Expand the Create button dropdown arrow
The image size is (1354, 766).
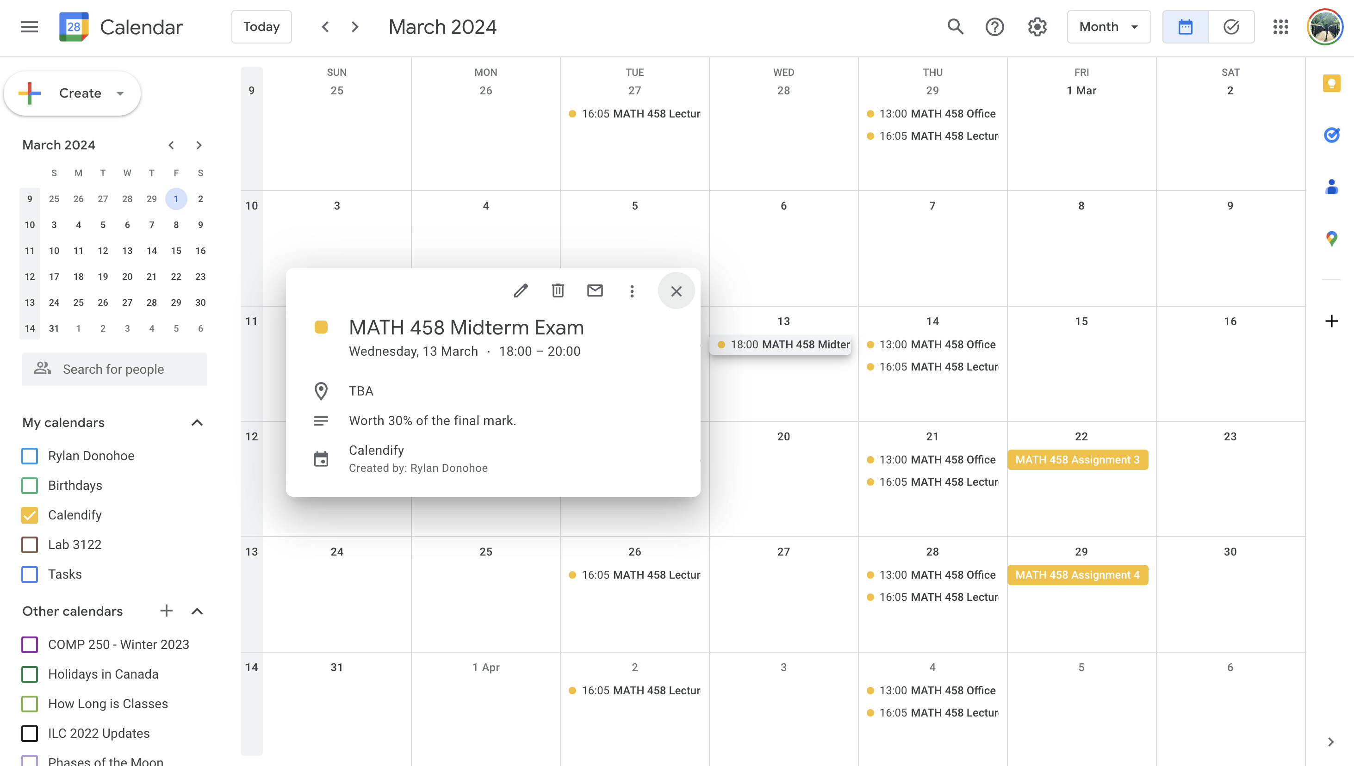(120, 93)
